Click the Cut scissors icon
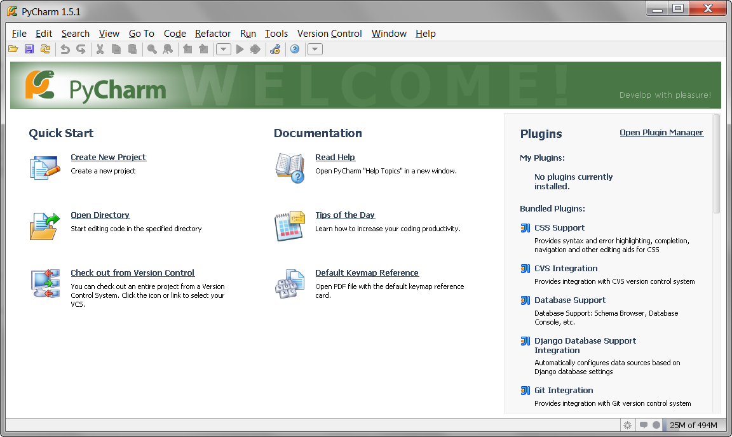This screenshot has height=437, width=732. coord(100,49)
